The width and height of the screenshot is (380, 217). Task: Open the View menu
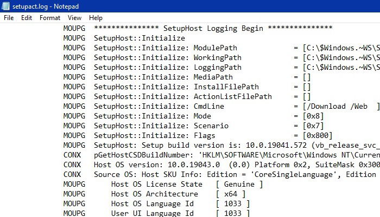click(x=75, y=18)
